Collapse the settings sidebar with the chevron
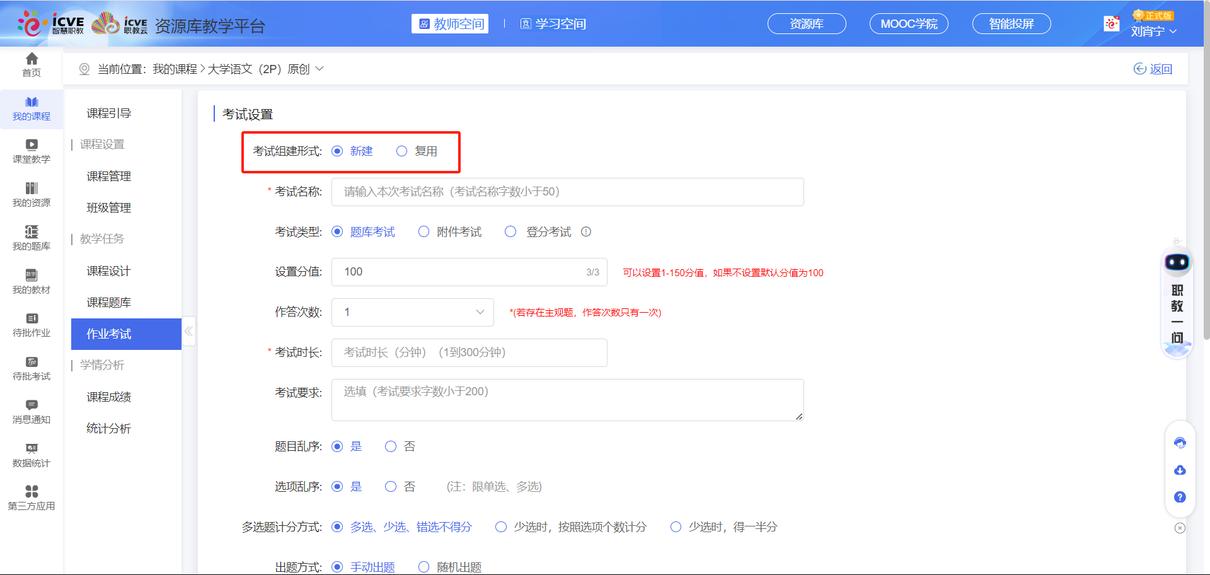The image size is (1210, 575). coord(188,331)
